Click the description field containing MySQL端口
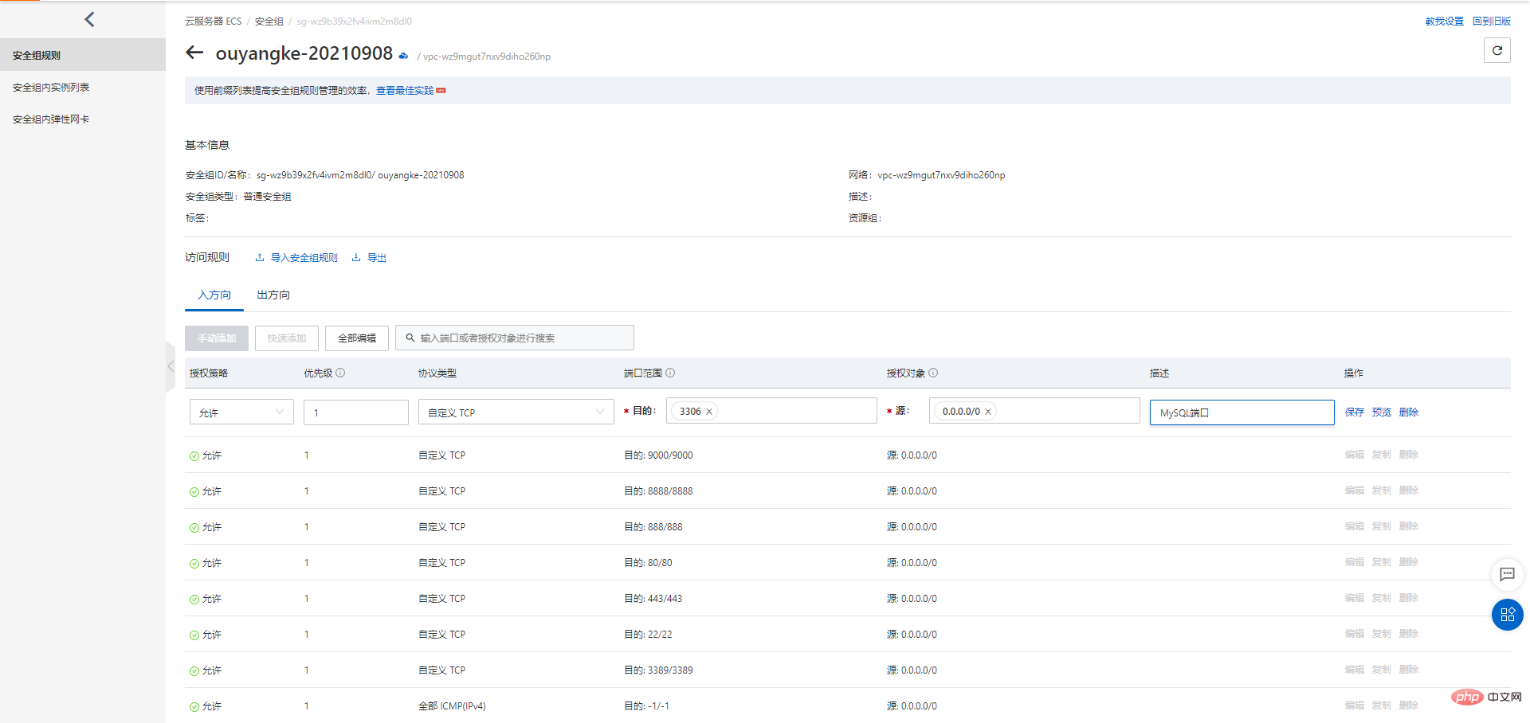 click(1242, 412)
